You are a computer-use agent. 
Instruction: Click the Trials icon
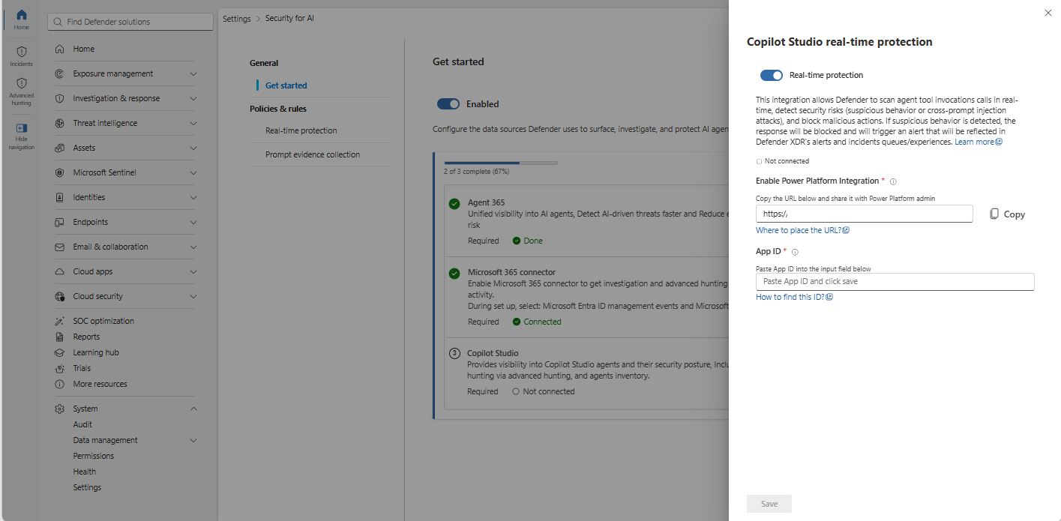coord(60,368)
